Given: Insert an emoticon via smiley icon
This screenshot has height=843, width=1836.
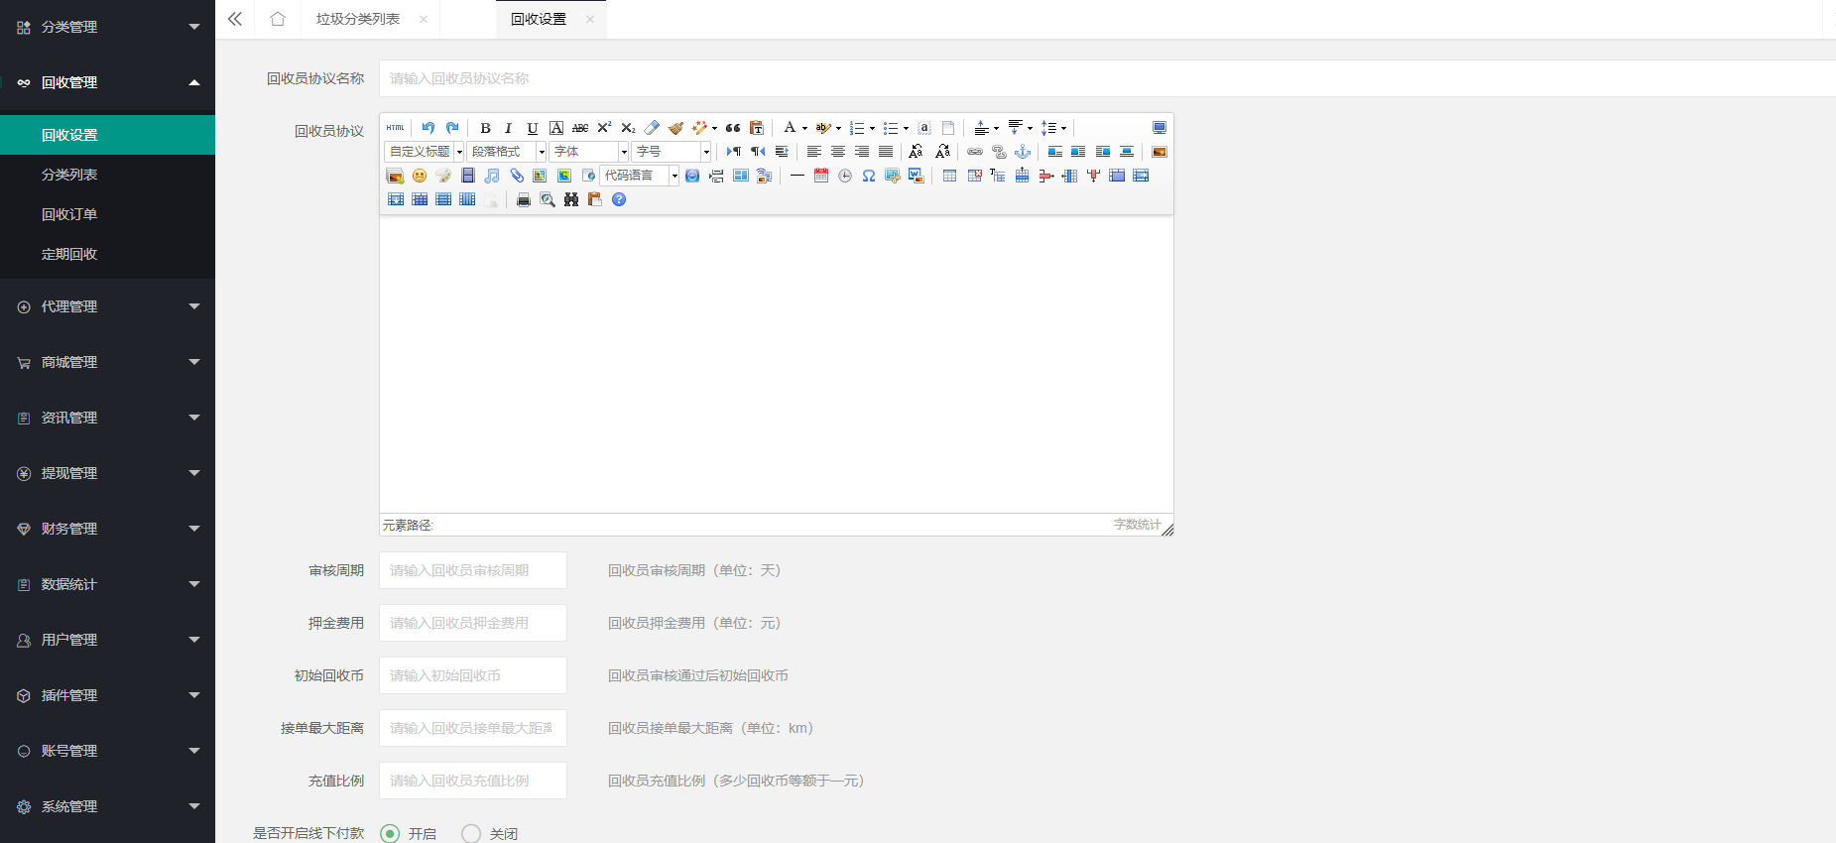Looking at the screenshot, I should pyautogui.click(x=420, y=176).
